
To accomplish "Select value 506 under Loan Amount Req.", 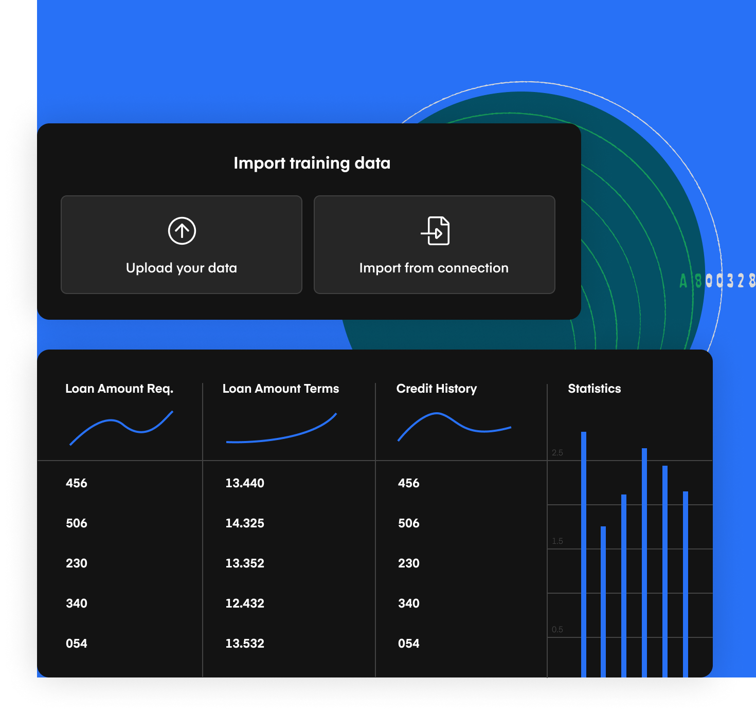I will click(76, 523).
